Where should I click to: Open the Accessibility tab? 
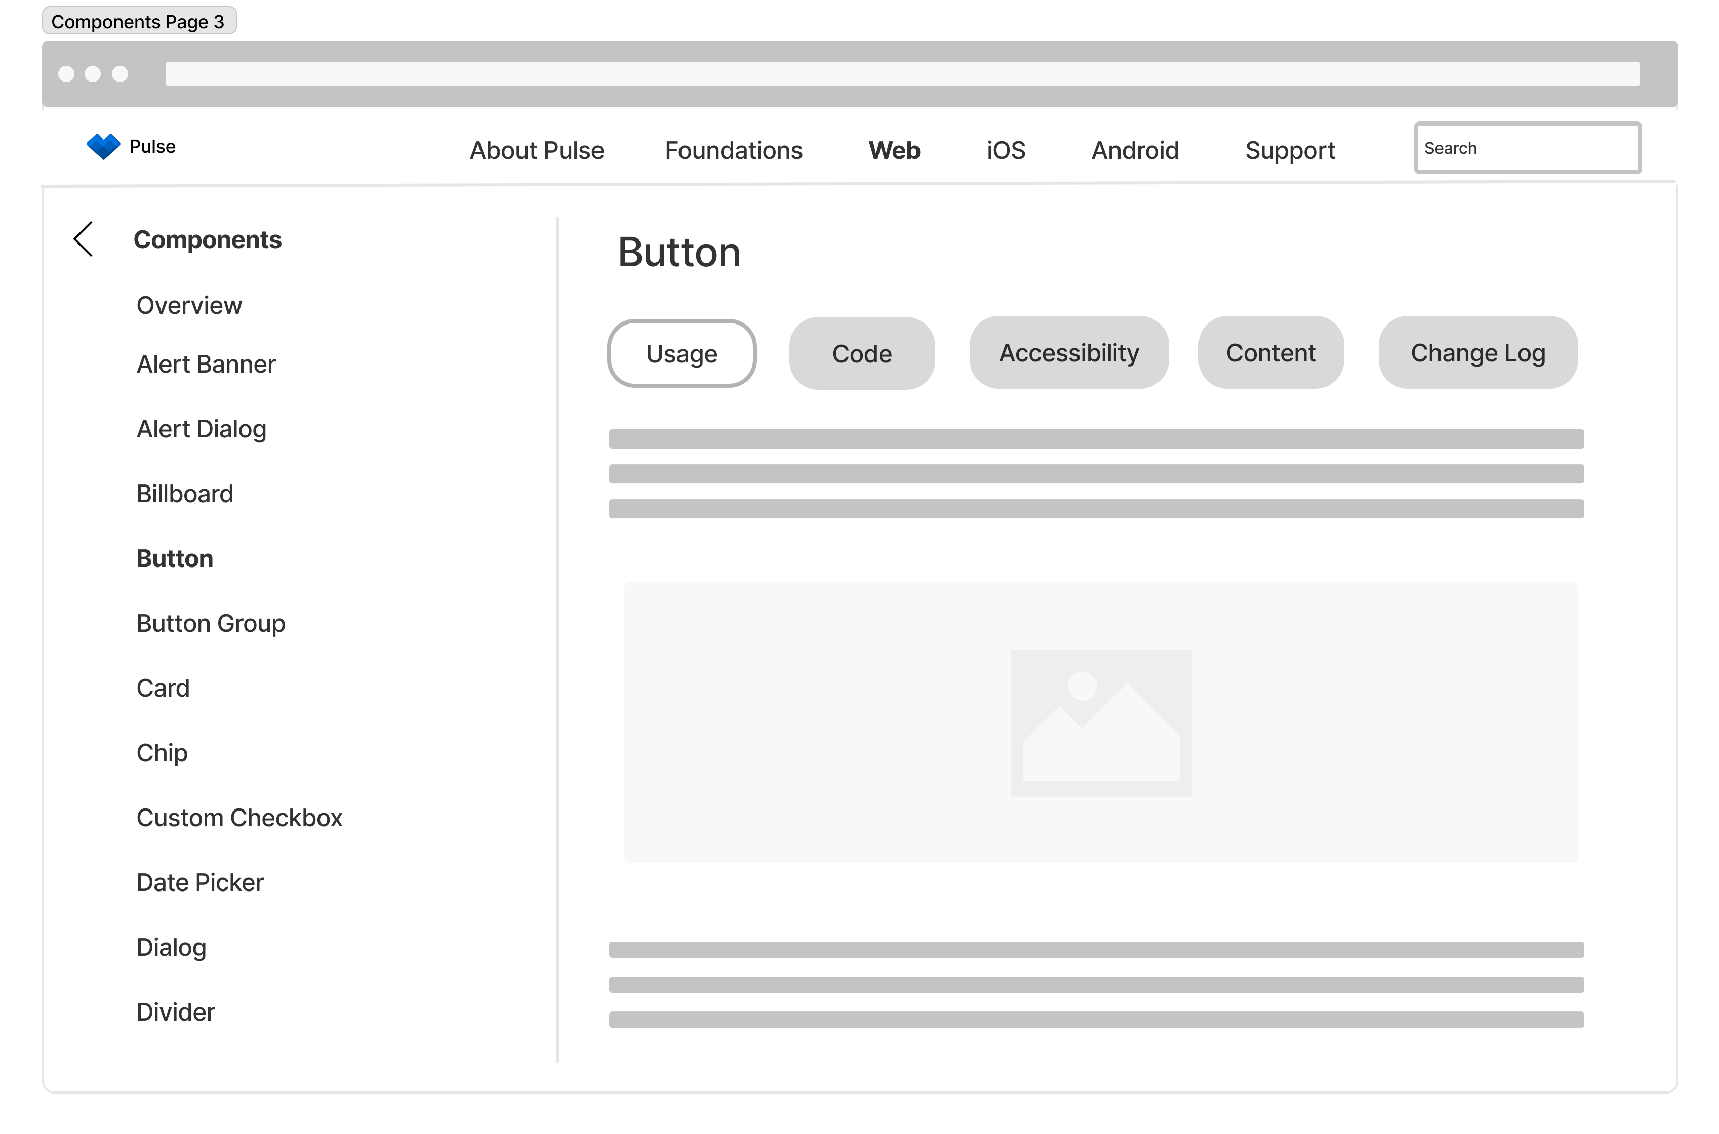pos(1068,353)
